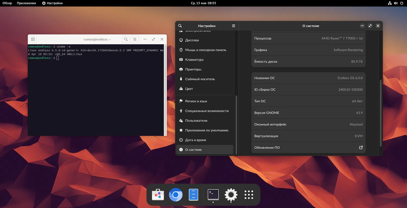The height and width of the screenshot is (208, 407).
Task: Click the search icon in Settings sidebar
Action: (x=180, y=26)
